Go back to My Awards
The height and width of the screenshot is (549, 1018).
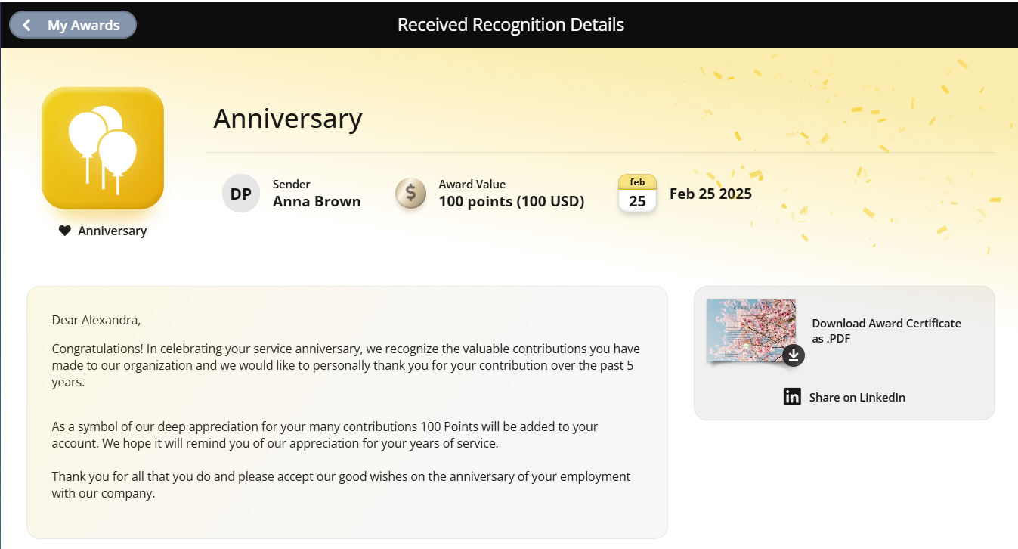pos(73,25)
